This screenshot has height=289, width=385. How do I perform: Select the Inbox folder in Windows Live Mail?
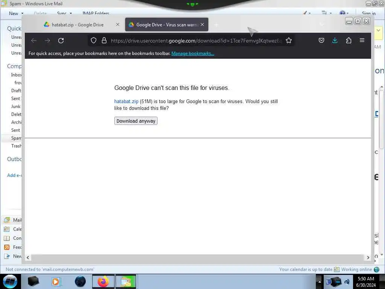[x=16, y=75]
